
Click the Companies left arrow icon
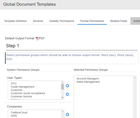click(x=68, y=114)
